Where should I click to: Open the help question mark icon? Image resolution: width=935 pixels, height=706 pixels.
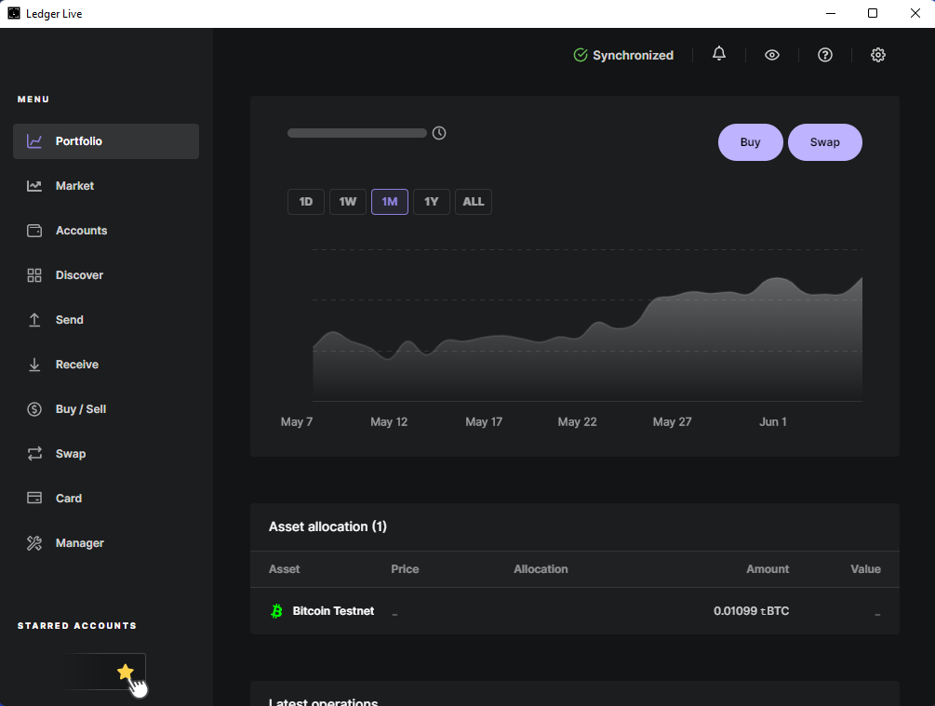click(824, 55)
